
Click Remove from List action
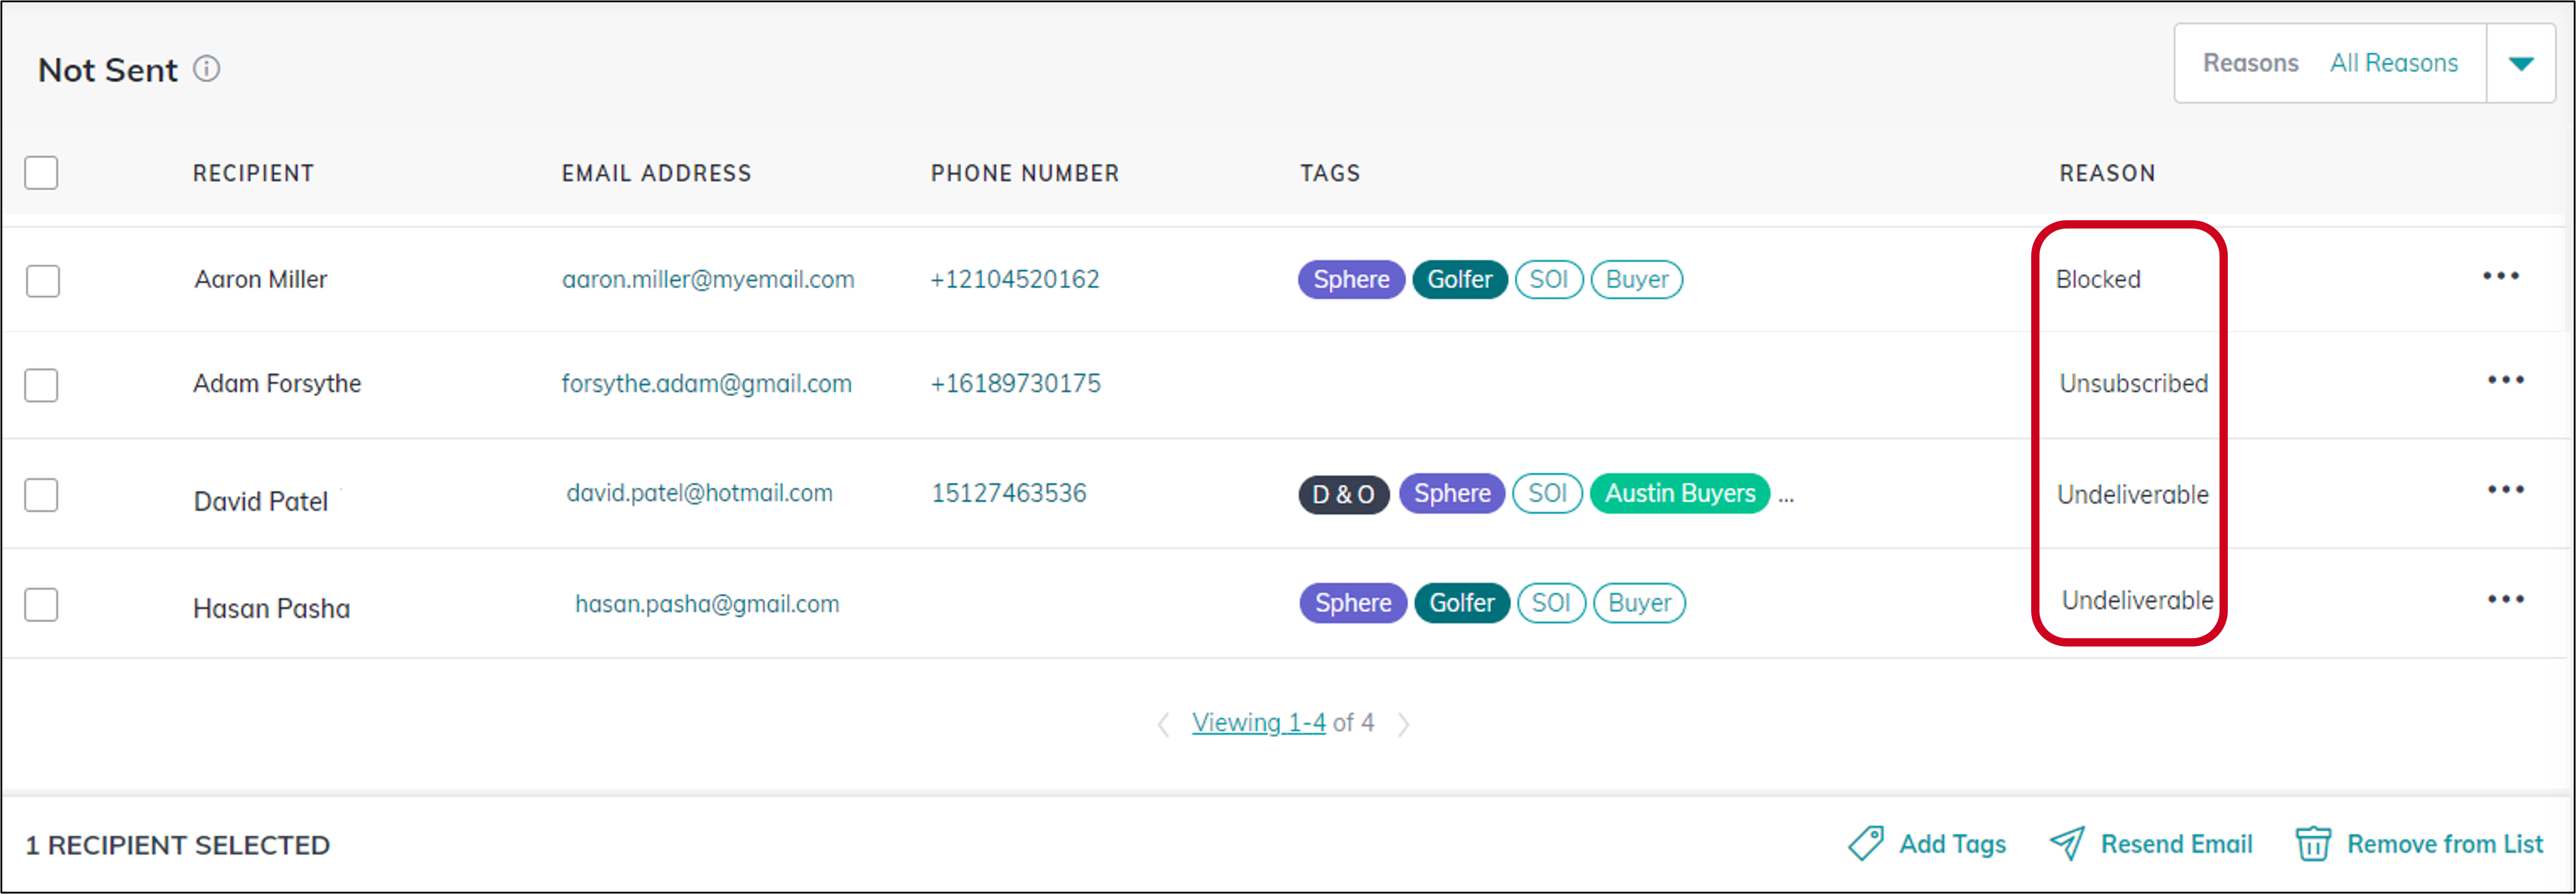click(x=2419, y=844)
